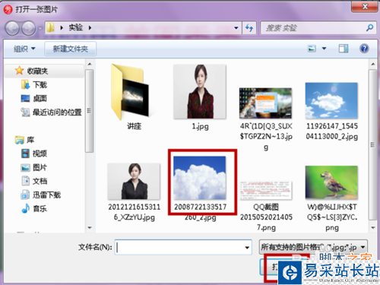Viewport: 380px width, 285px height.
Task: Click the Back navigation arrow button
Action: point(12,28)
